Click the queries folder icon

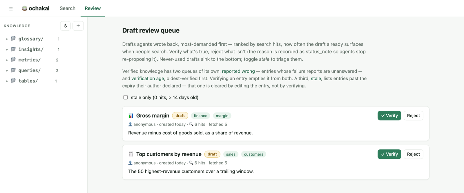tap(13, 70)
